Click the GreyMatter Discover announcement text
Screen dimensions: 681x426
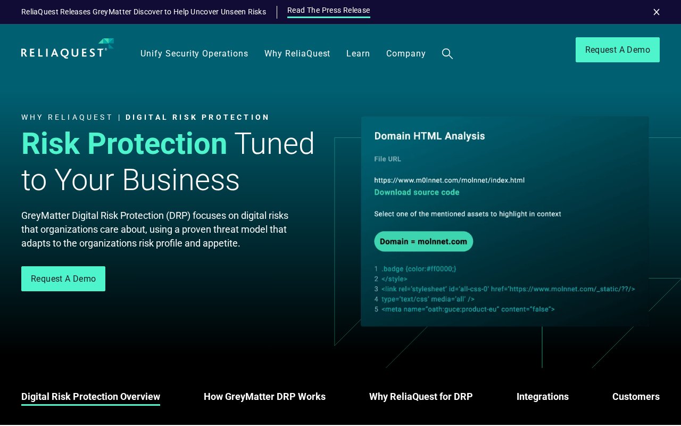point(144,12)
